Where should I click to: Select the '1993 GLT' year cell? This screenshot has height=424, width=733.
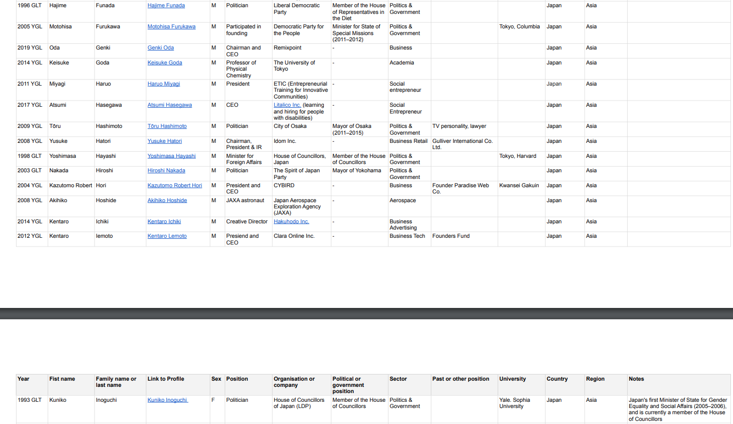pos(32,410)
